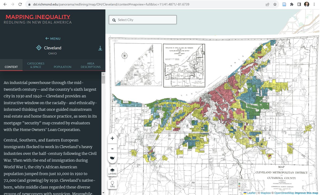Click the compass rose on the map
Screen dimensions: 320x195
[x=124, y=56]
